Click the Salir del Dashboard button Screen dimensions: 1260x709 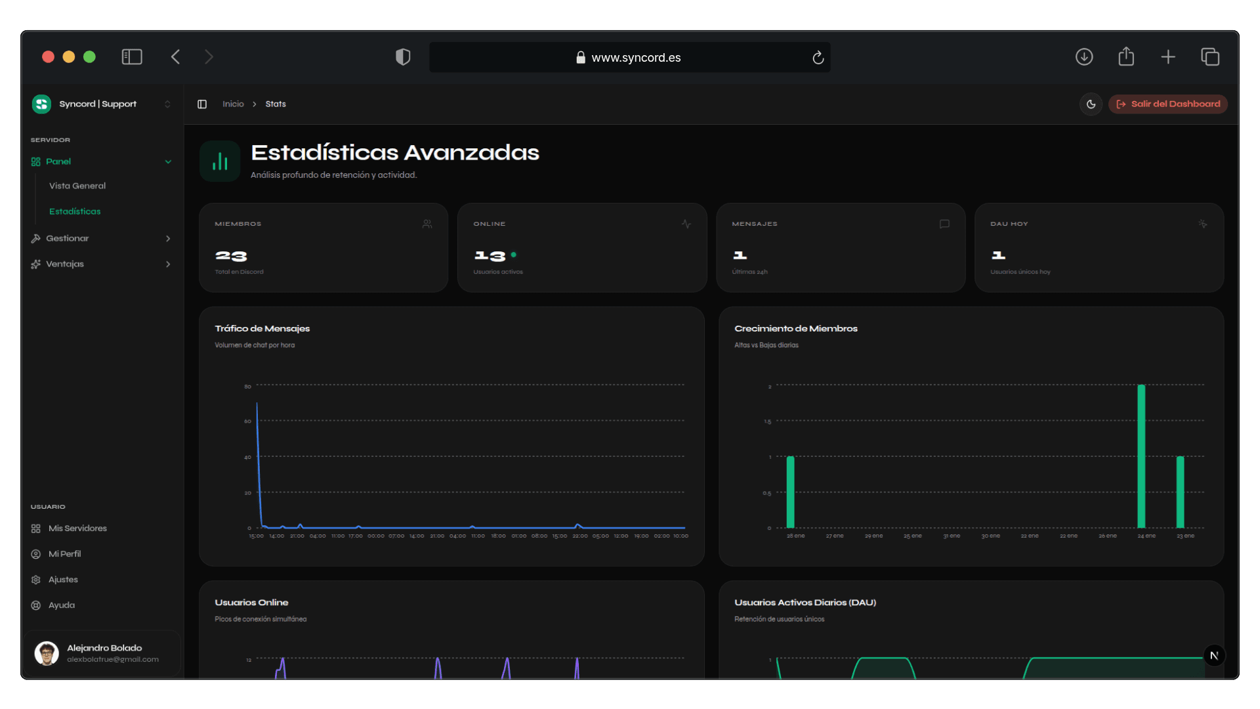click(1167, 104)
